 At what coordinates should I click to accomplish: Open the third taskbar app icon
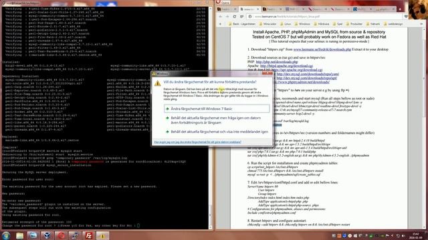click(33, 235)
